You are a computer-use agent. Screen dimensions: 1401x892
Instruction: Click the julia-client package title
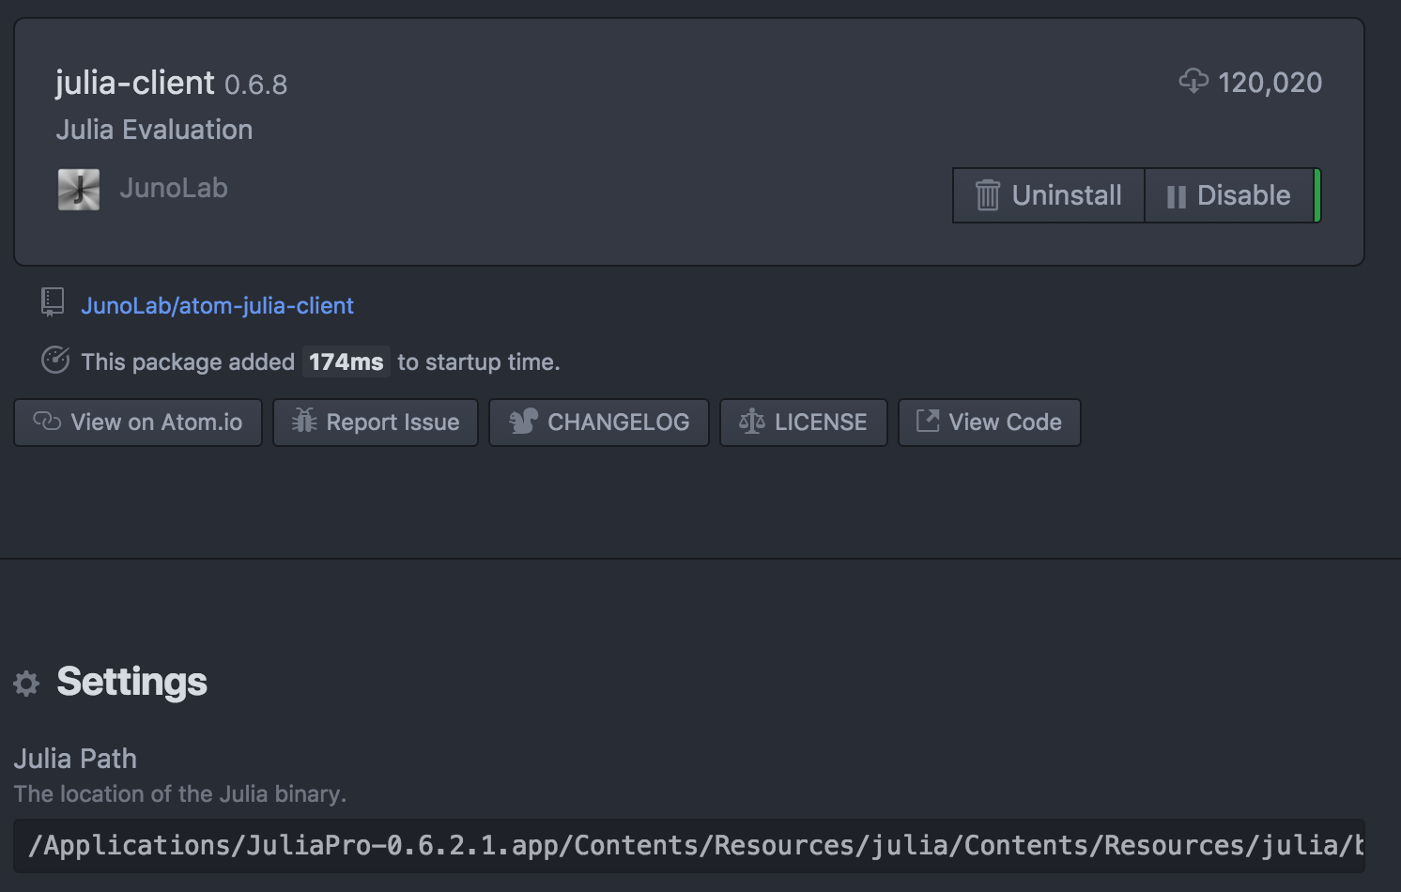point(135,84)
